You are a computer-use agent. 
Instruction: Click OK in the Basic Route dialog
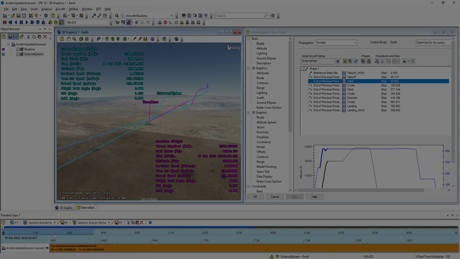pyautogui.click(x=255, y=197)
